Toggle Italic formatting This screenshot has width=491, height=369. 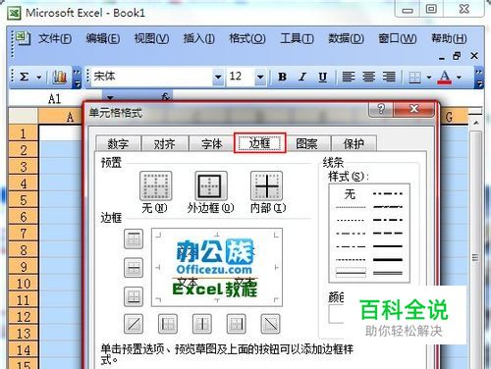[302, 77]
